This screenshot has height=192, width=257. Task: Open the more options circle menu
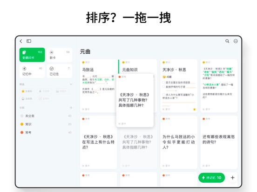point(236,41)
